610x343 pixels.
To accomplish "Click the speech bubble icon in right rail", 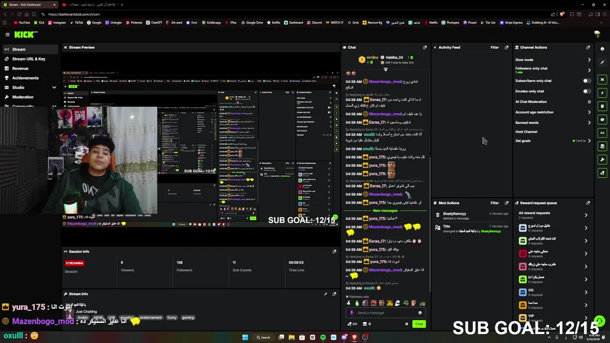I will pos(602,120).
